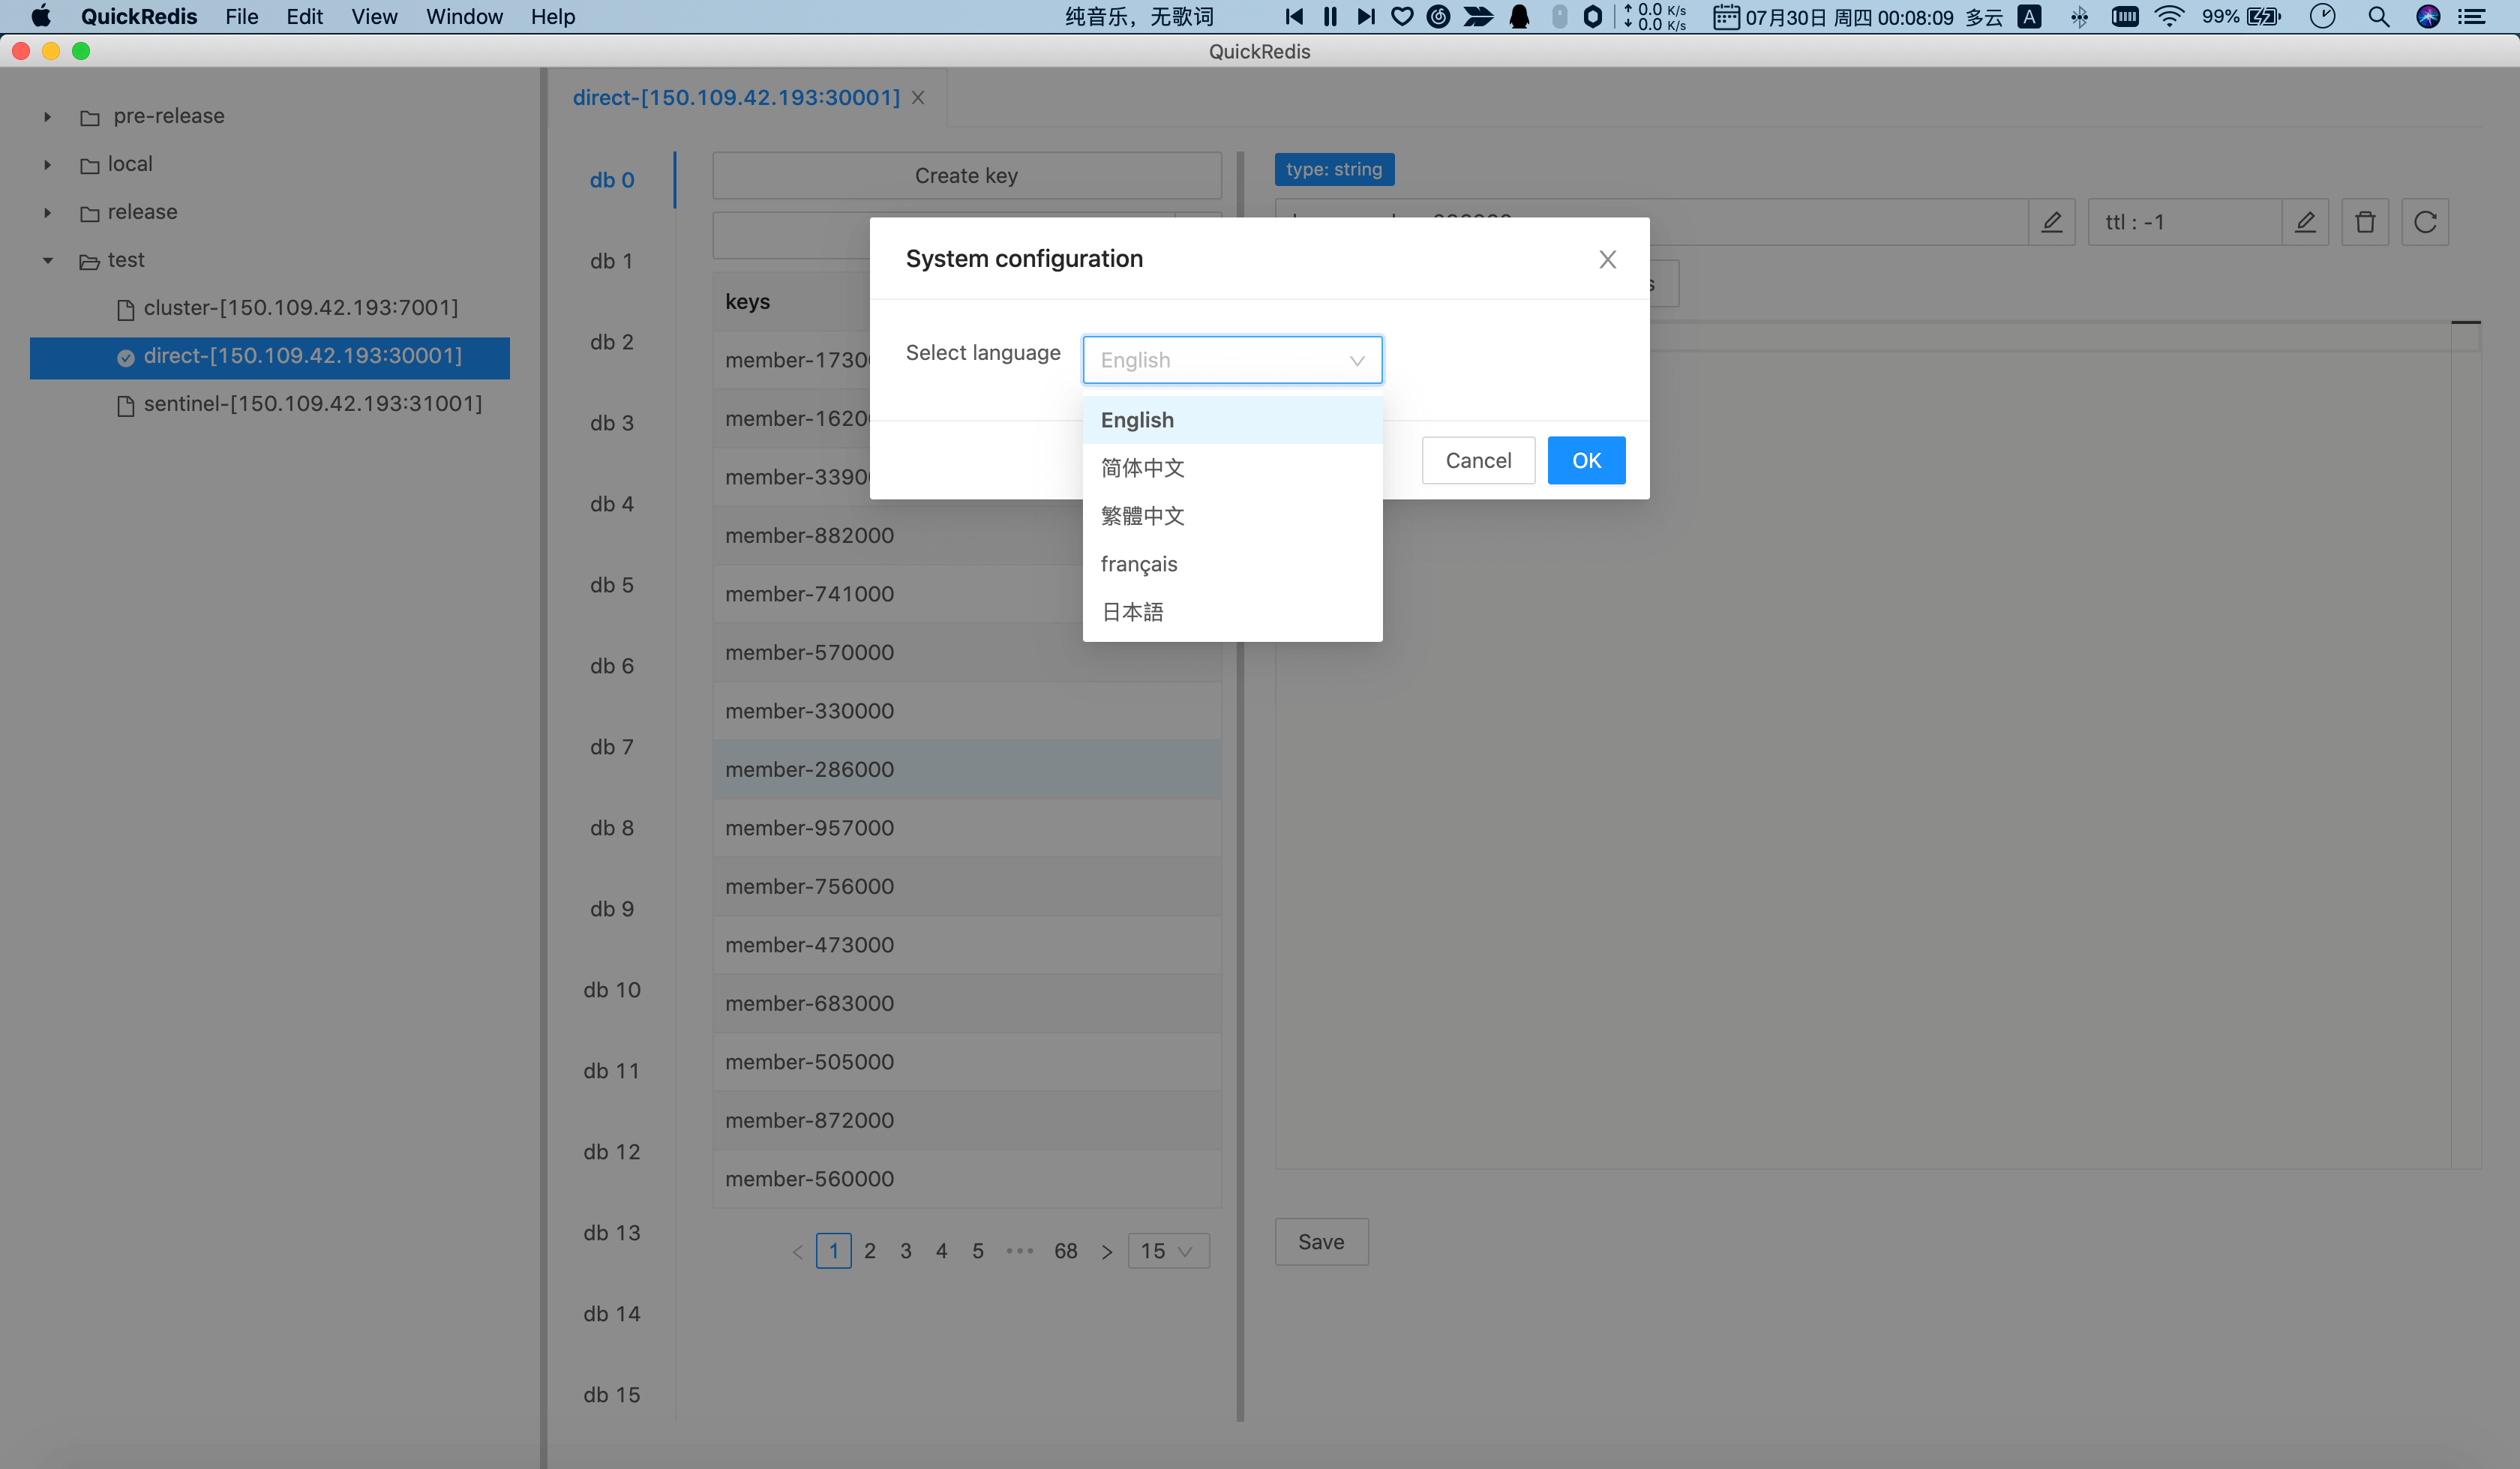Click the green connected badge on direct connection
Screen dimensions: 2520x1469
pos(125,357)
